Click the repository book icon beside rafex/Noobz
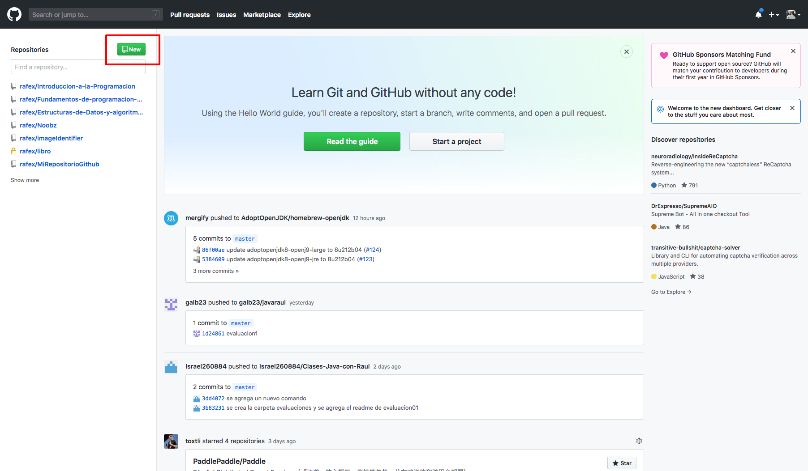The image size is (808, 471). coord(13,125)
